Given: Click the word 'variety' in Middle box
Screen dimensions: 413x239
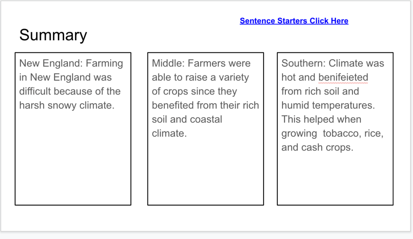Looking at the screenshot, I should [x=234, y=77].
